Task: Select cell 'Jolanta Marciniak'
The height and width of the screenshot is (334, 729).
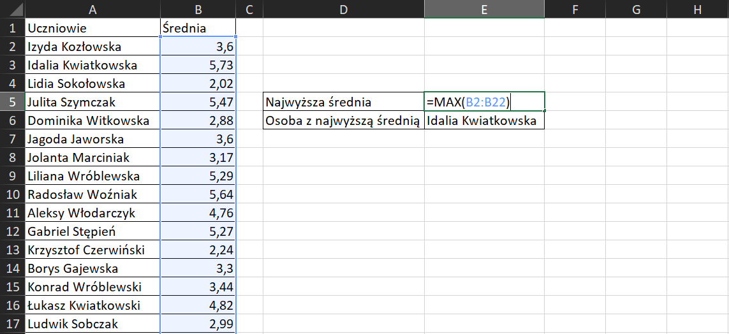Action: coord(92,157)
